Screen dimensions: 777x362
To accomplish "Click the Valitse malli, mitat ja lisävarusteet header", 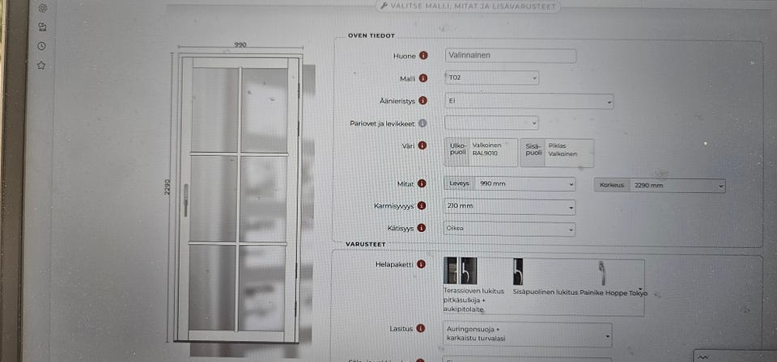I will [x=469, y=6].
